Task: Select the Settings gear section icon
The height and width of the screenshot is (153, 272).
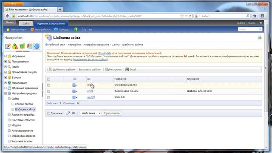Action: 37,46
